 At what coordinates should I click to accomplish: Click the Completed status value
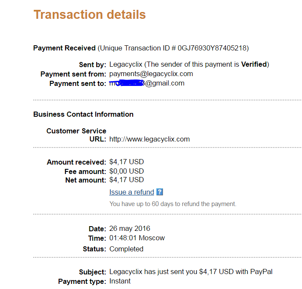(x=126, y=249)
